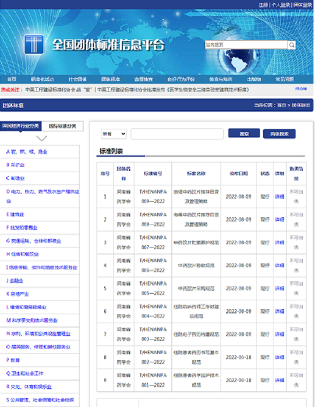
Task: Select category R 文化、体育和娱乐业
Action: (29, 387)
